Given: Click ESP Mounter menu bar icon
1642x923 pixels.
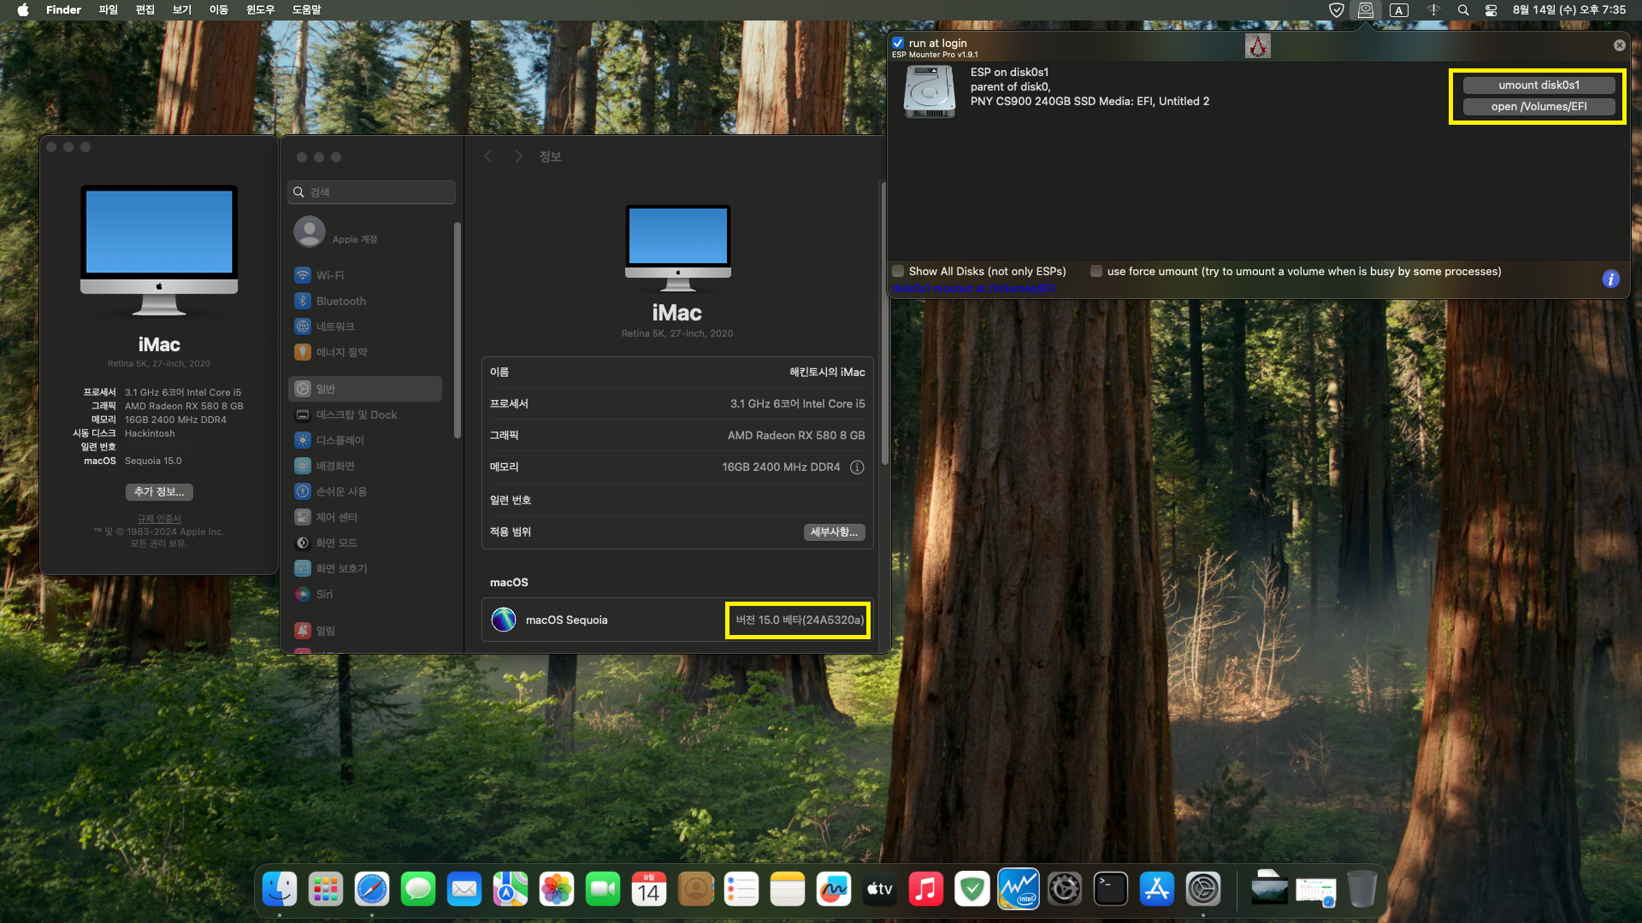Looking at the screenshot, I should pos(1366,10).
